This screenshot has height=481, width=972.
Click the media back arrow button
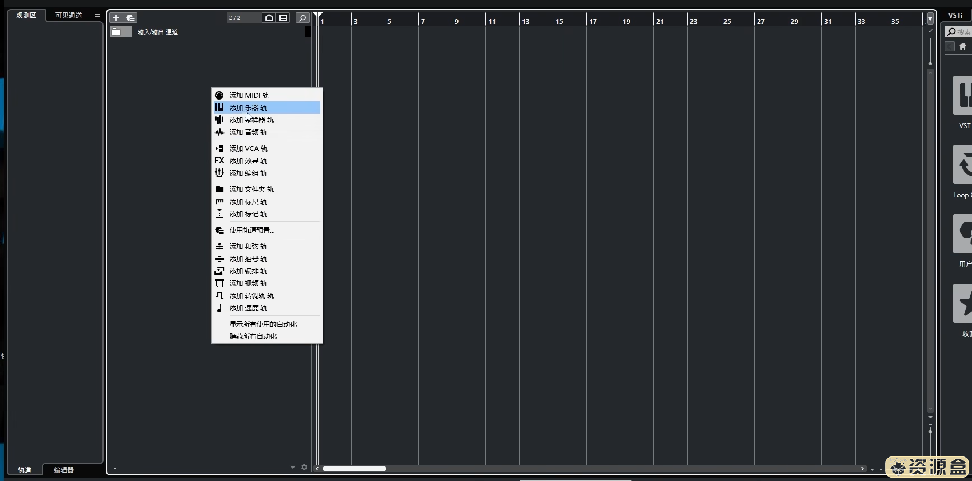(x=950, y=47)
